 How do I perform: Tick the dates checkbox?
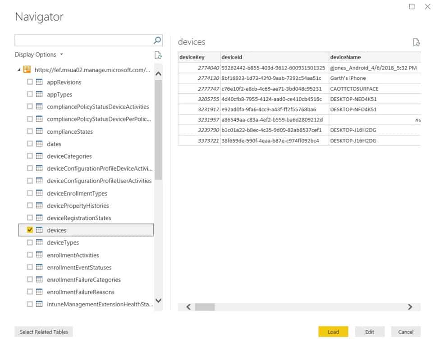[x=30, y=144]
